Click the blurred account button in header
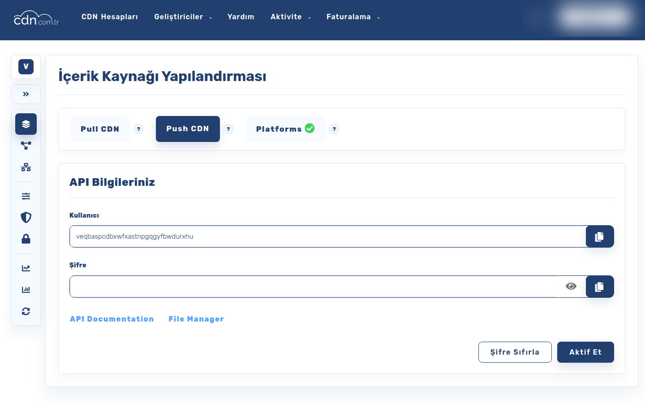Screen dimensions: 645x403 (x=596, y=17)
